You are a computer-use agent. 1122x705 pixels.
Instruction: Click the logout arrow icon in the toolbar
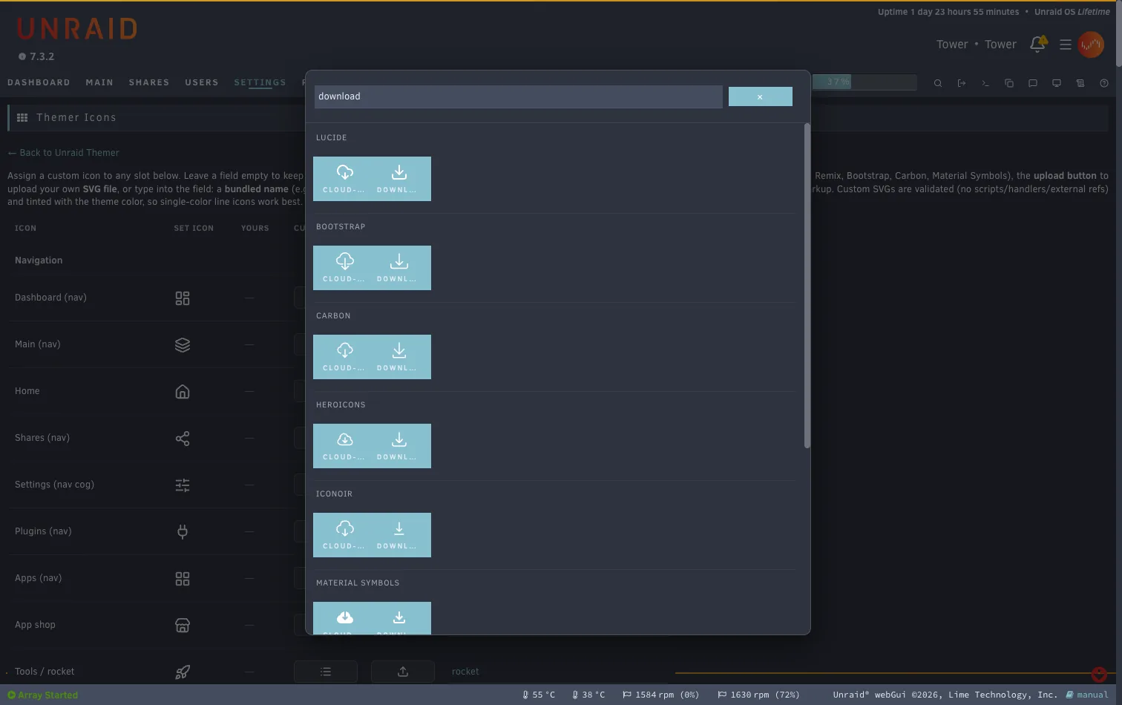pyautogui.click(x=962, y=83)
